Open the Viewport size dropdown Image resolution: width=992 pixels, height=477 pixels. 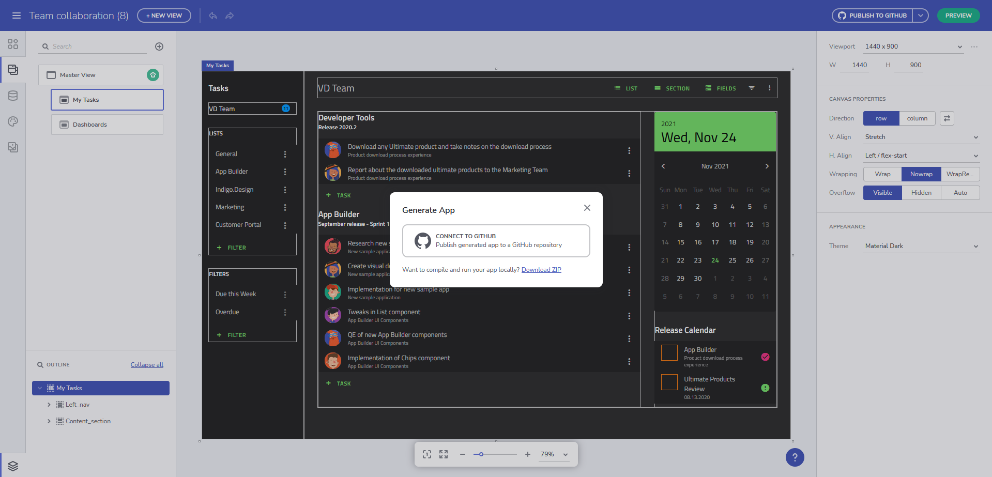(913, 47)
